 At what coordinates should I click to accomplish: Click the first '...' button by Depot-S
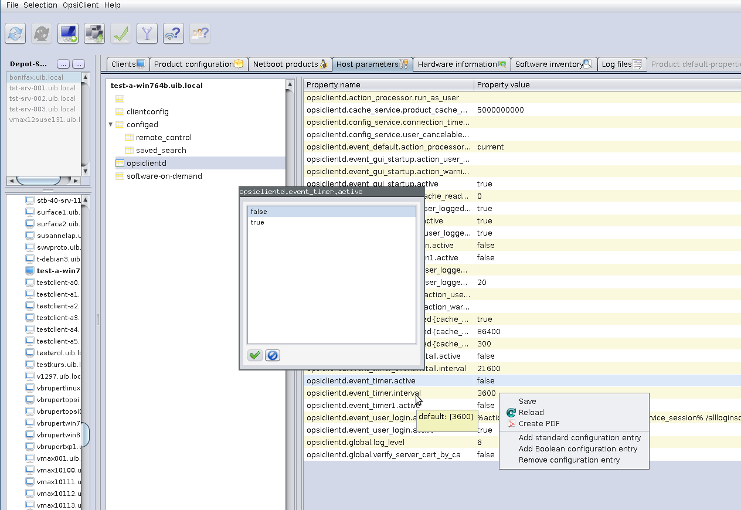63,64
